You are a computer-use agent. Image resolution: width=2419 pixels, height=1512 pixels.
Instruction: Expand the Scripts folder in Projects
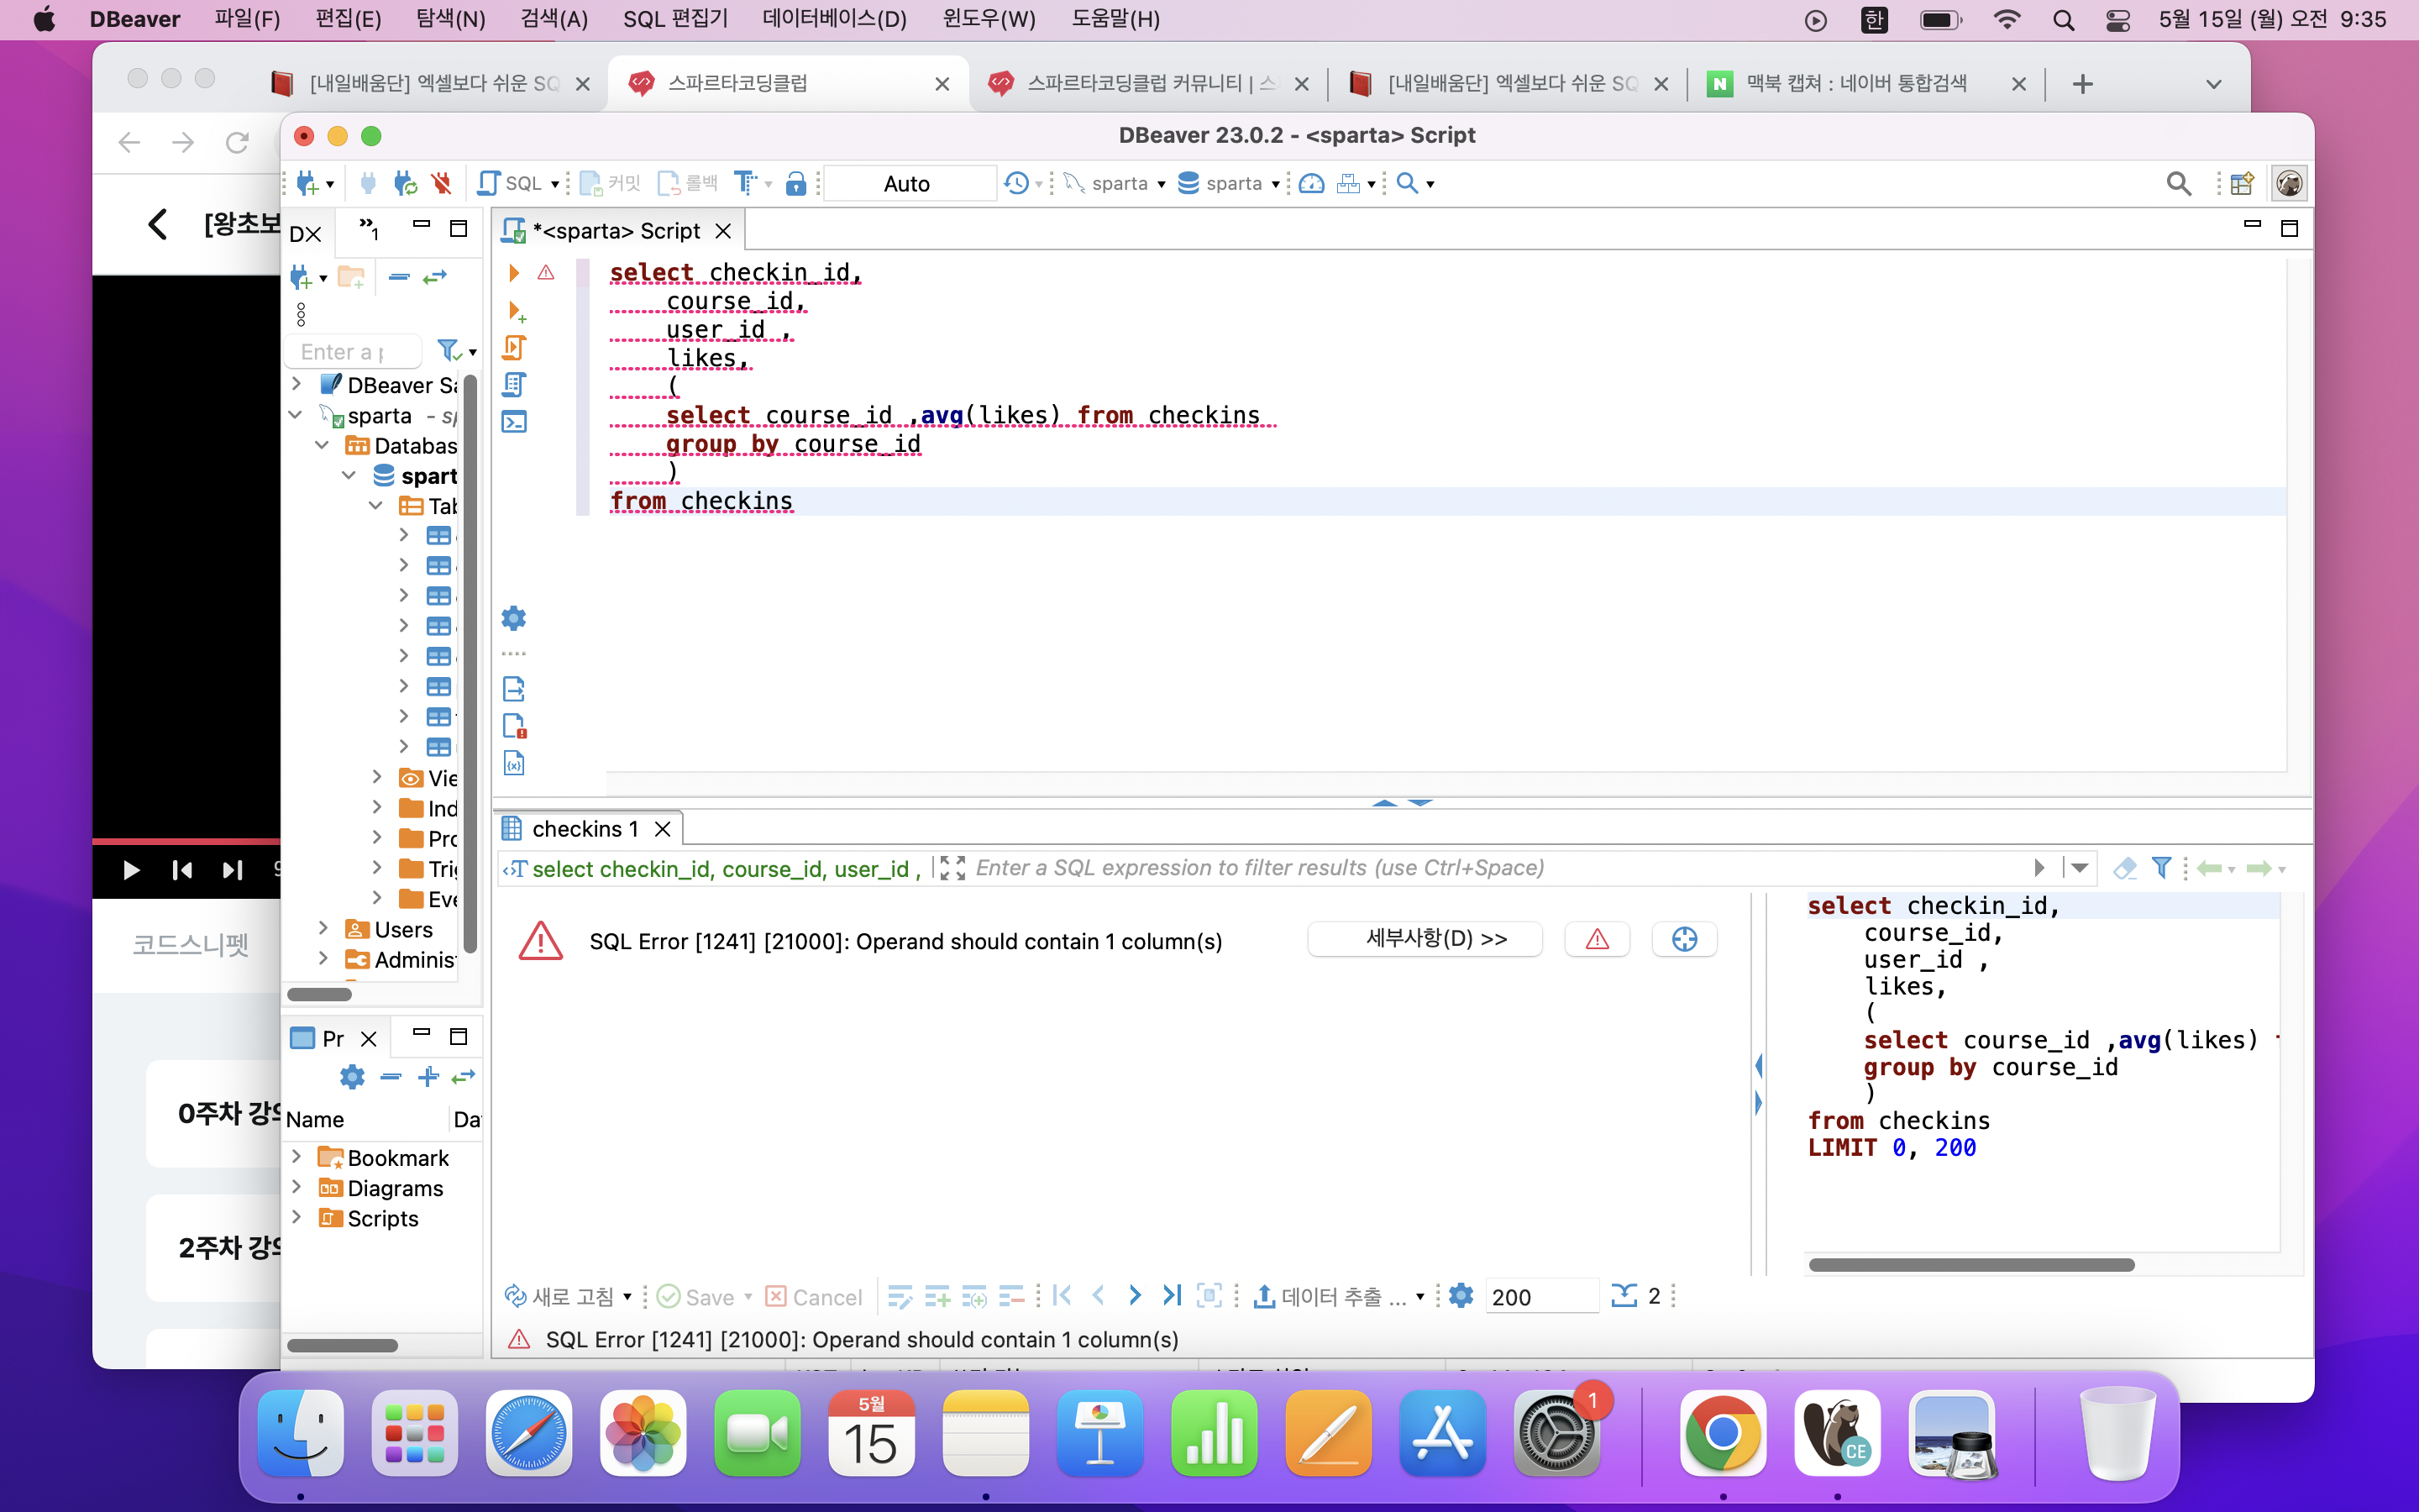[x=296, y=1217]
